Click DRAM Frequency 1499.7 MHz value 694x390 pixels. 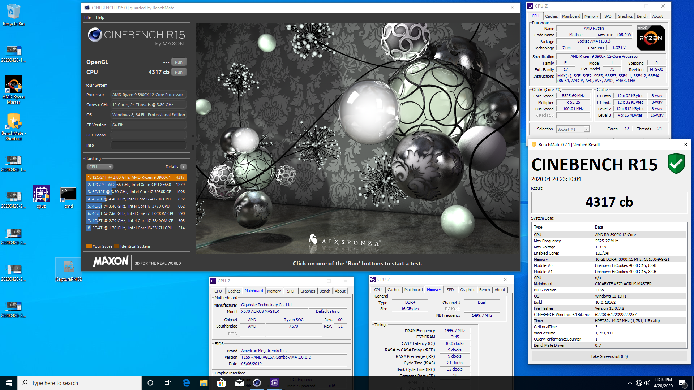(455, 331)
